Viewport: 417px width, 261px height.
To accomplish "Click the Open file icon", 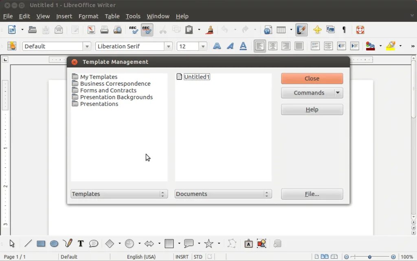I will 32,30.
